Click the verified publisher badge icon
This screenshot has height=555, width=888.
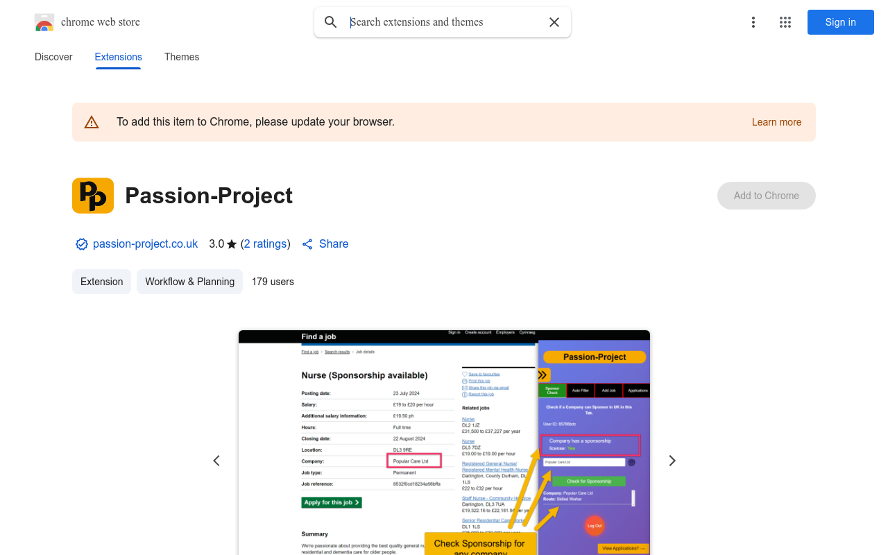point(82,244)
